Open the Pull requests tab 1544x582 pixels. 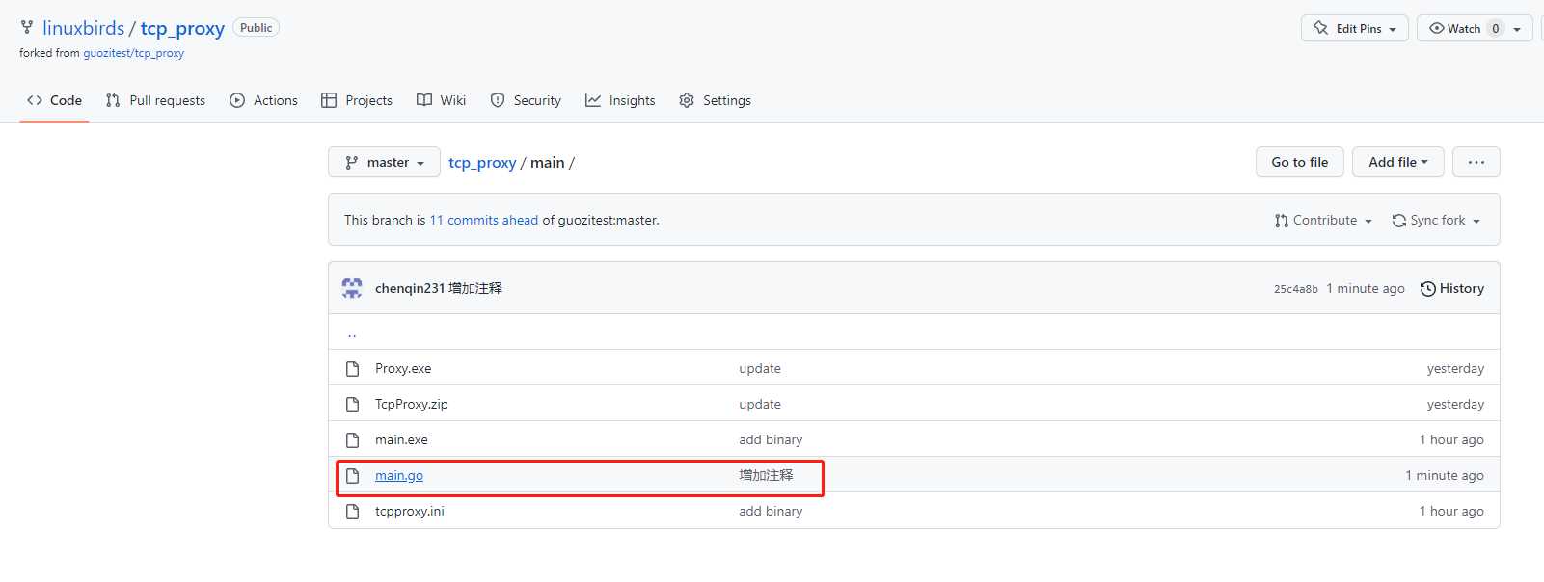point(155,100)
